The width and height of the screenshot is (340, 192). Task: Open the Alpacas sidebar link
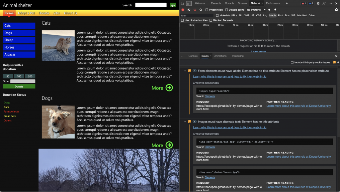[19, 55]
